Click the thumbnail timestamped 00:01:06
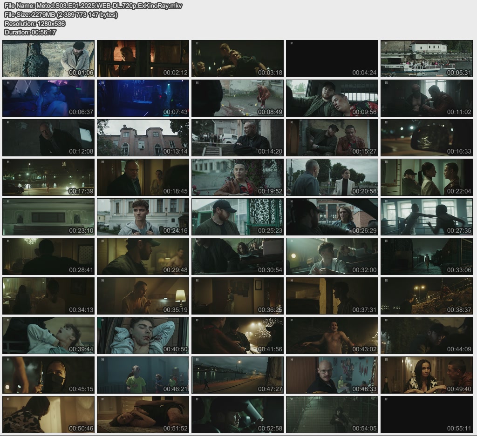The width and height of the screenshot is (477, 436). (48, 59)
